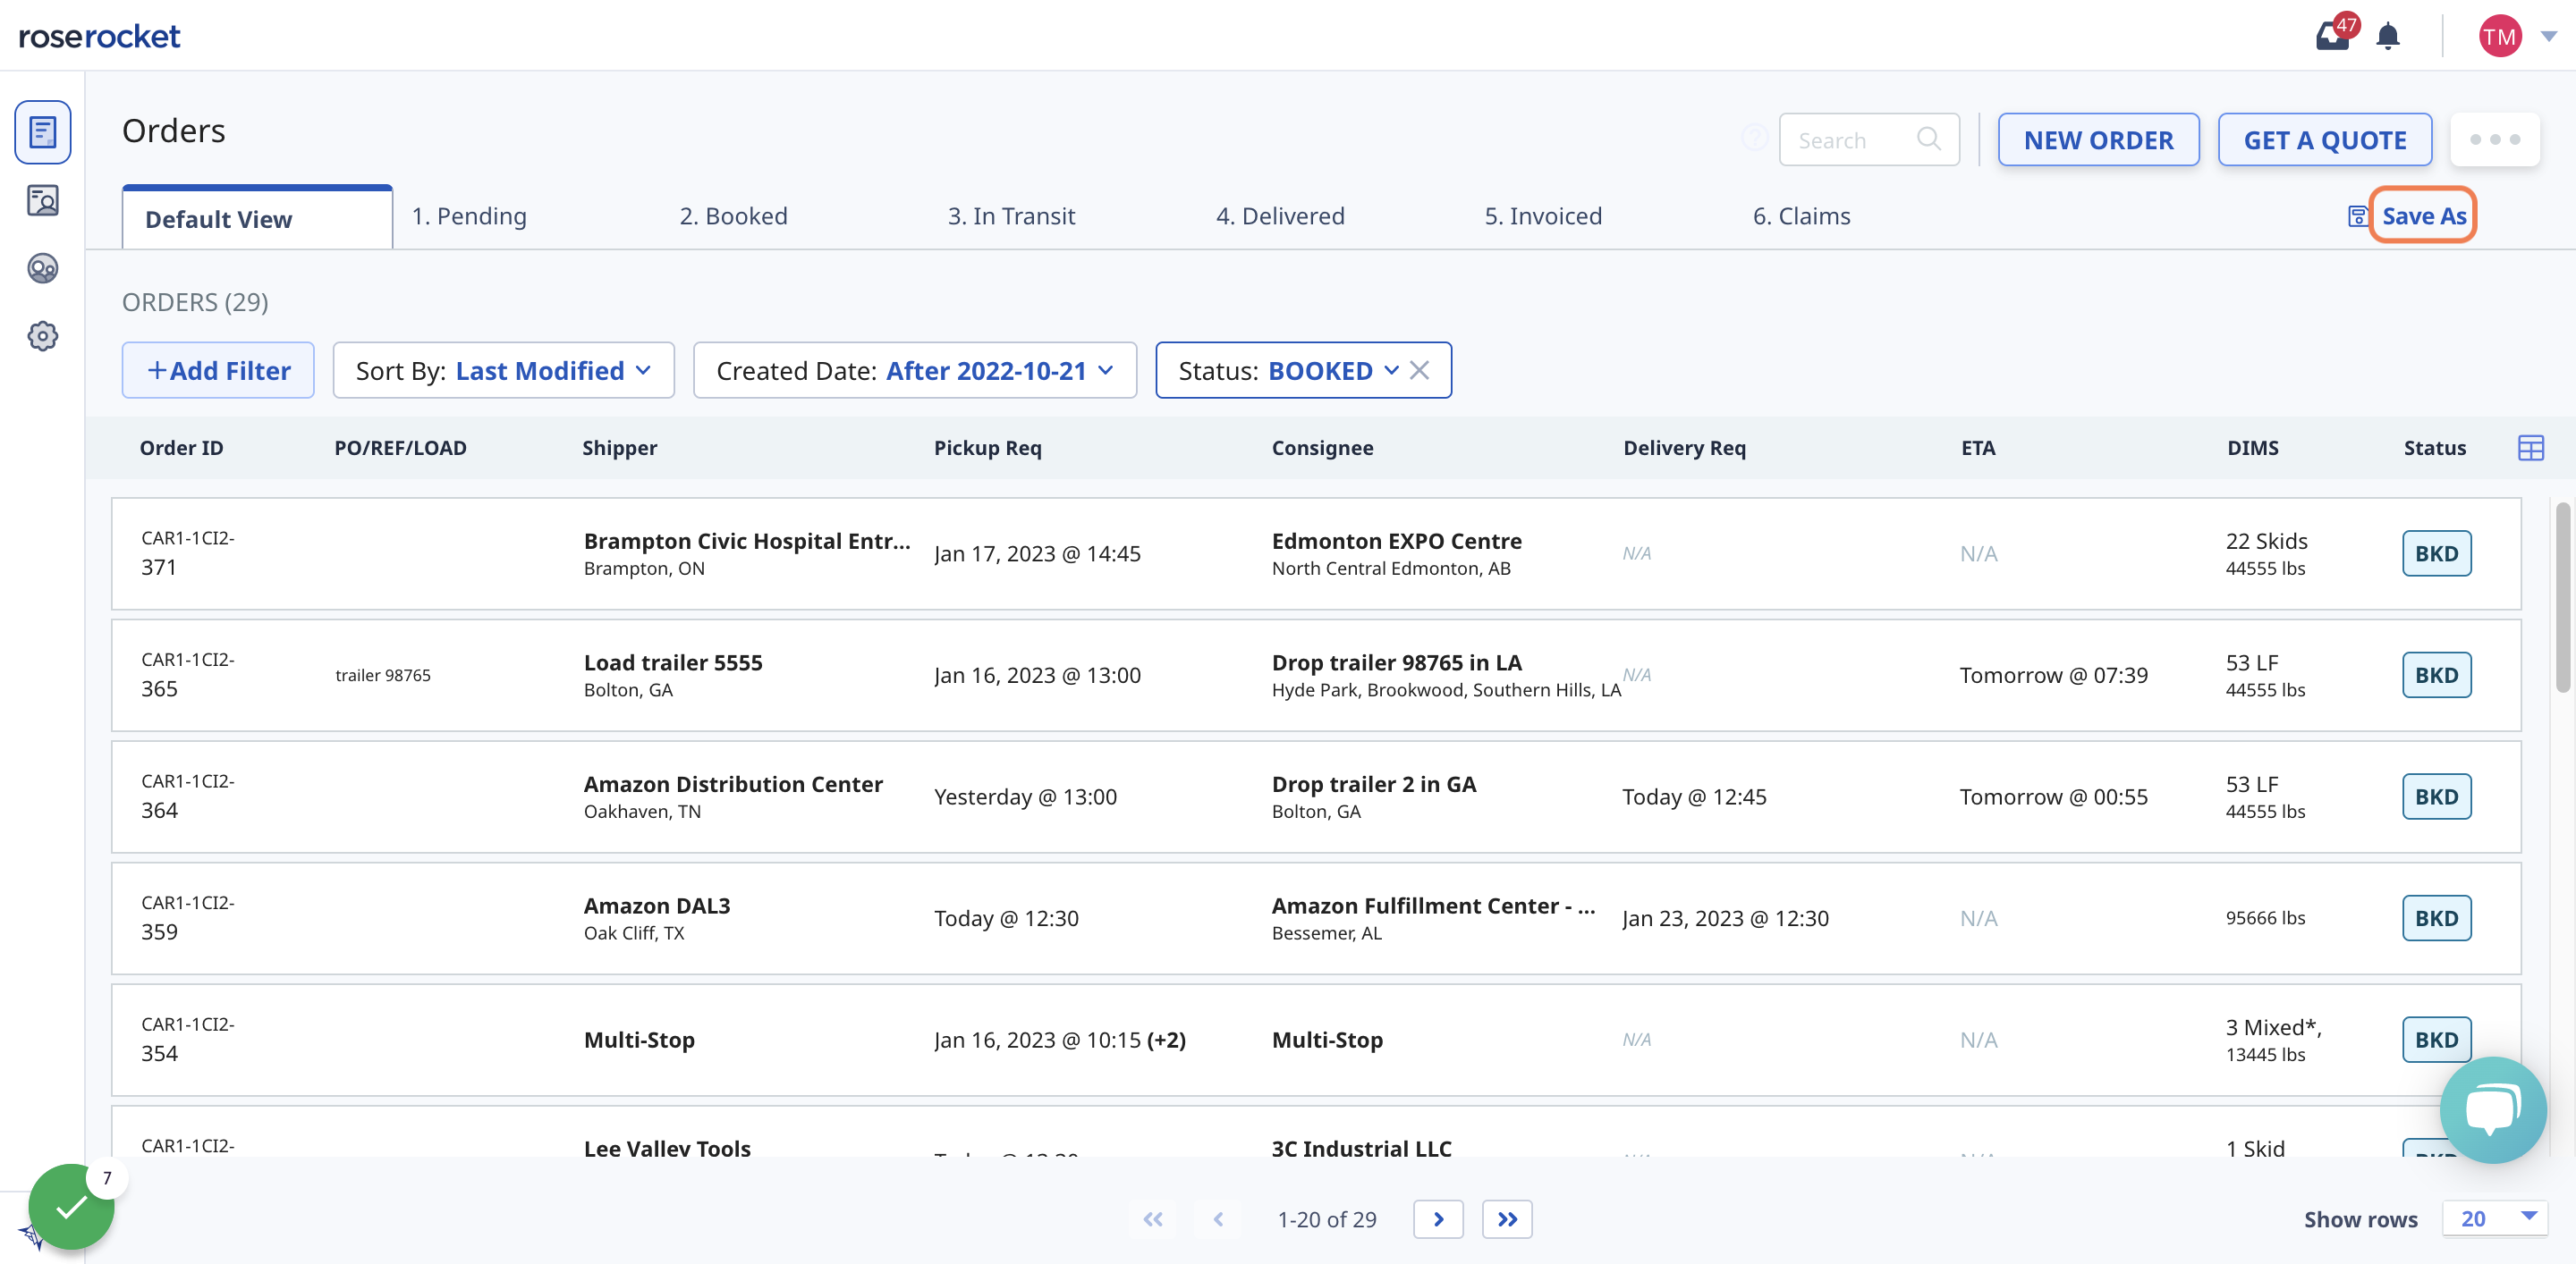Screen dimensions: 2576x1264
Task: Open the settings gear in sidebar
Action: pos(42,336)
